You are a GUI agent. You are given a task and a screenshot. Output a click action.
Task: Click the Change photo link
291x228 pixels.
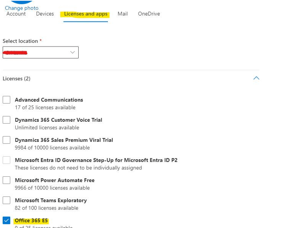pos(22,8)
